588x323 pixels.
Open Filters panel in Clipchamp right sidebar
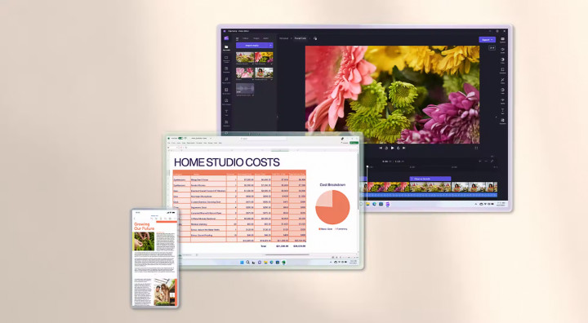tap(502, 70)
